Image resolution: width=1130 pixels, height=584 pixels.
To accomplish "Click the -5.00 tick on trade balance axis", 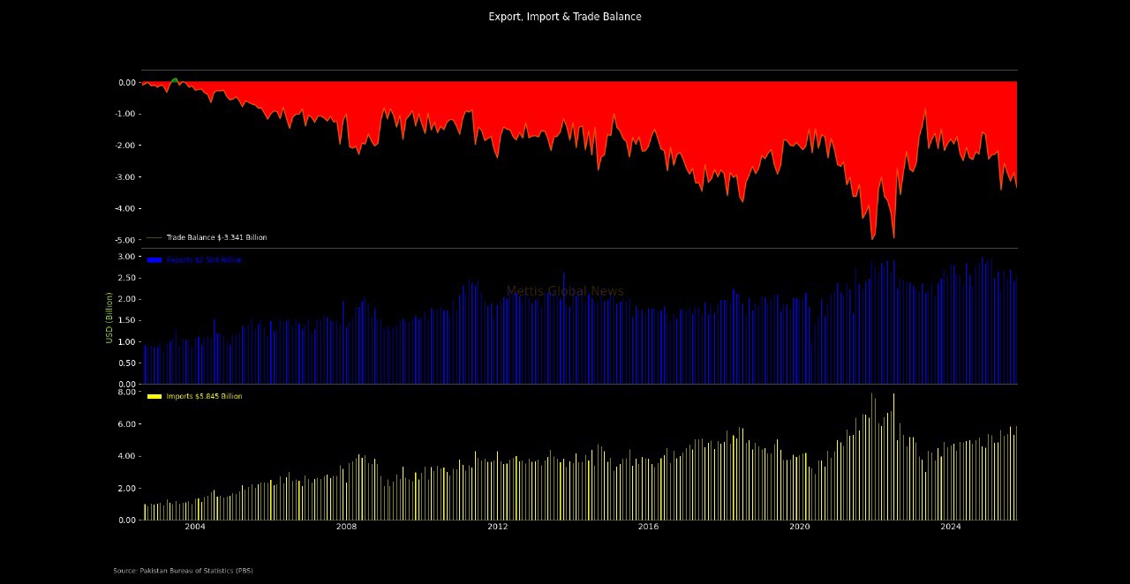I will (x=127, y=240).
